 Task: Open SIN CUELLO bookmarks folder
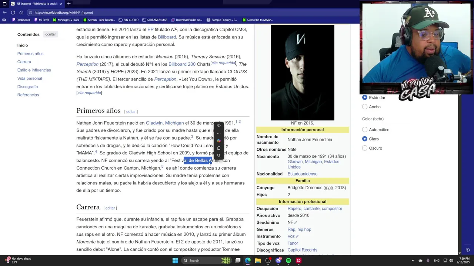128,20
